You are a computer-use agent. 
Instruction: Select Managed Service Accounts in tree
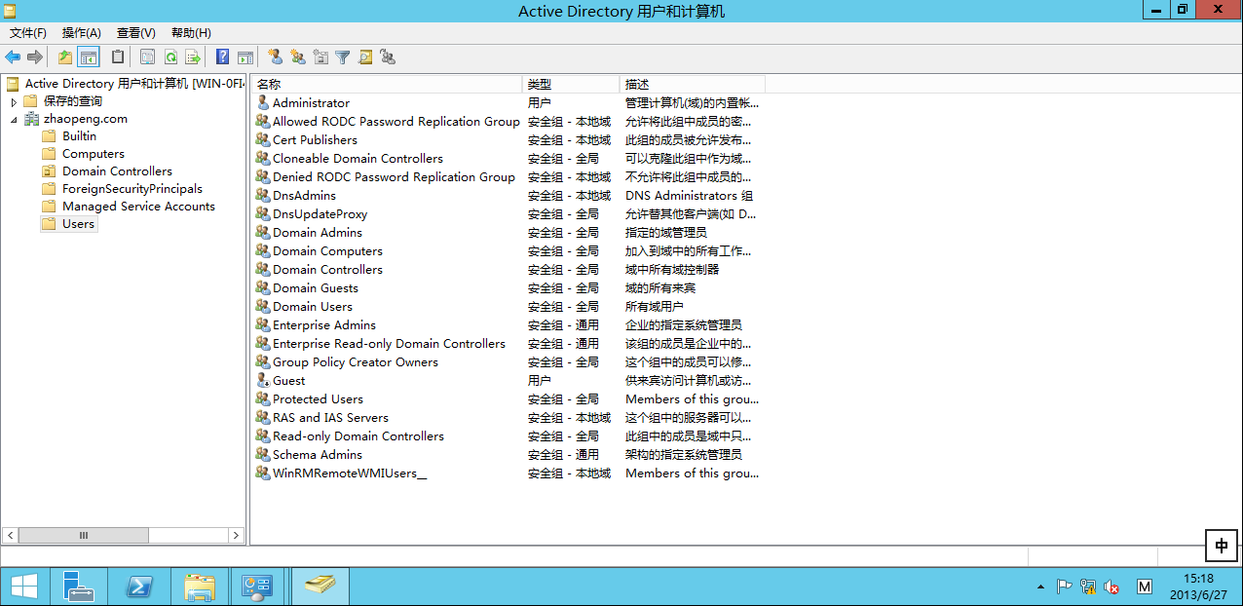point(138,207)
